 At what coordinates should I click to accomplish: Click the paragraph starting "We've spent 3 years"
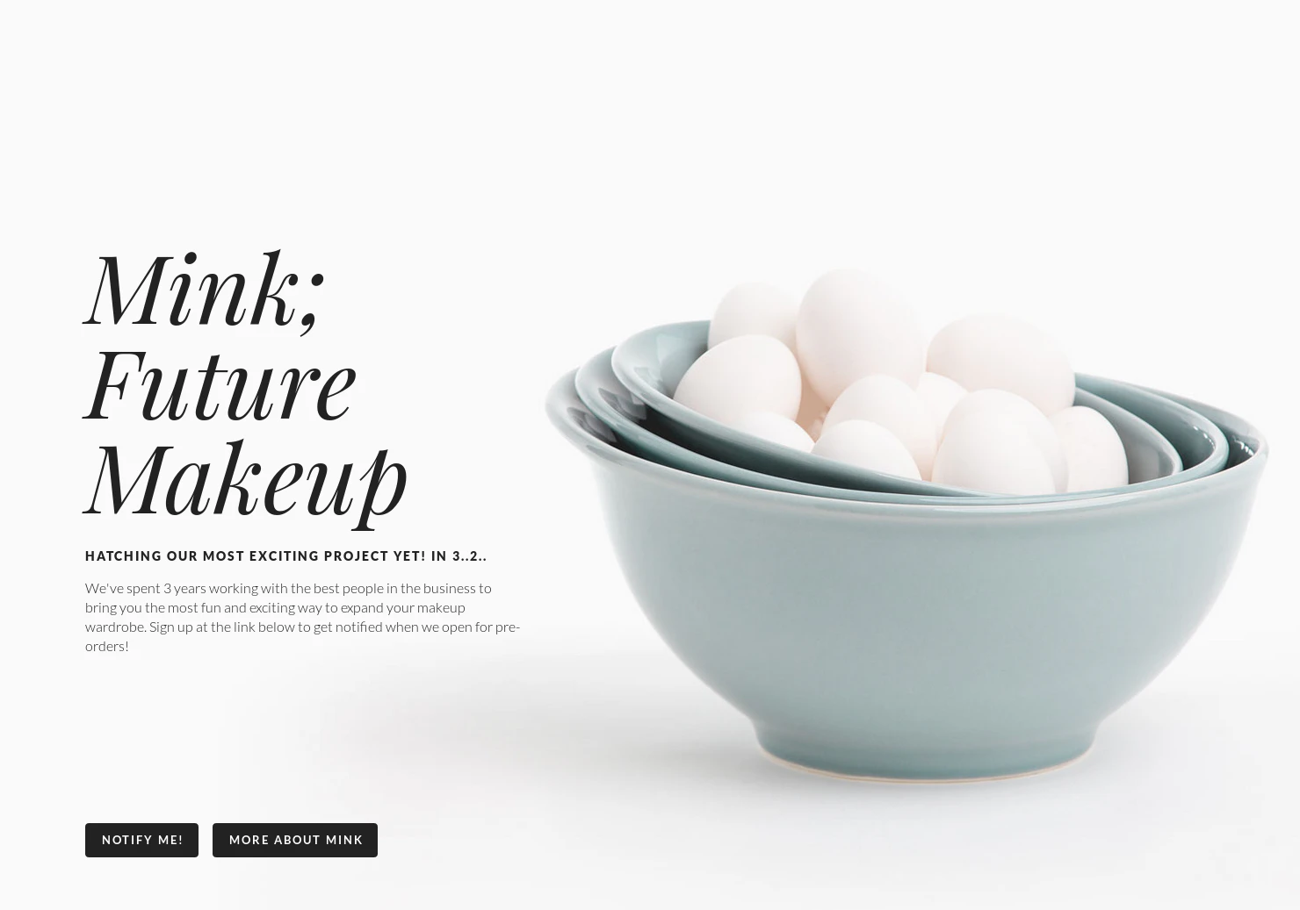click(302, 616)
